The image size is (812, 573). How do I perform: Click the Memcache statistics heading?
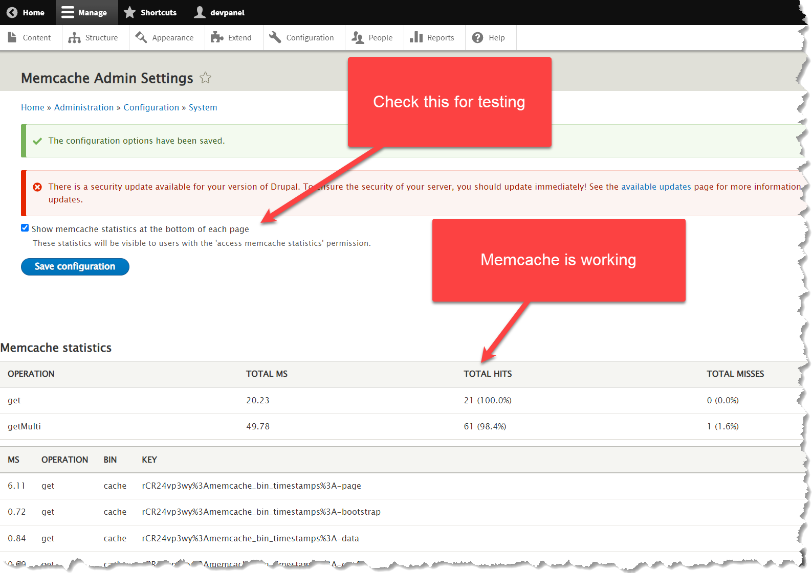(56, 348)
